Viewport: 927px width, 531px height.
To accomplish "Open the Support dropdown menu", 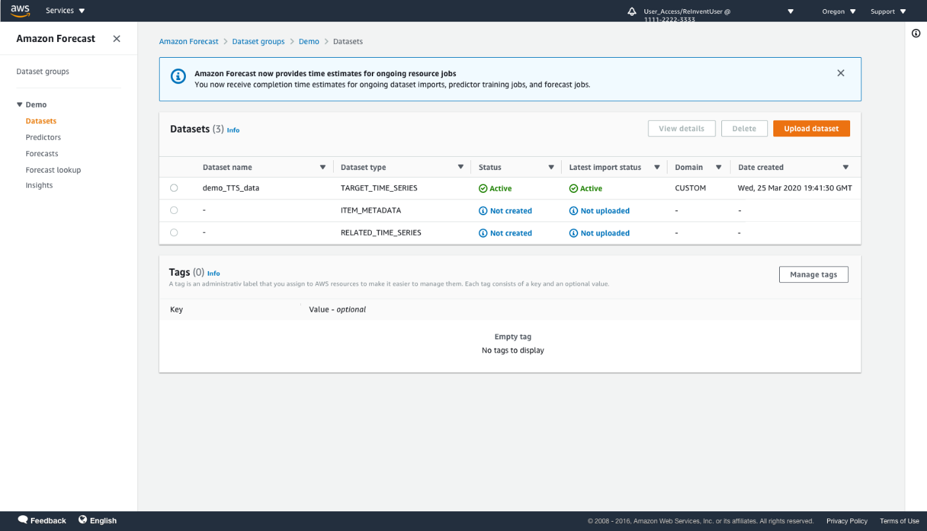I will click(888, 11).
